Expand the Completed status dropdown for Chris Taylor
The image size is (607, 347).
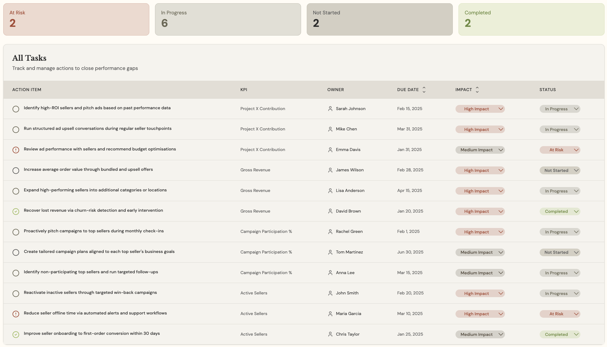(x=560, y=334)
